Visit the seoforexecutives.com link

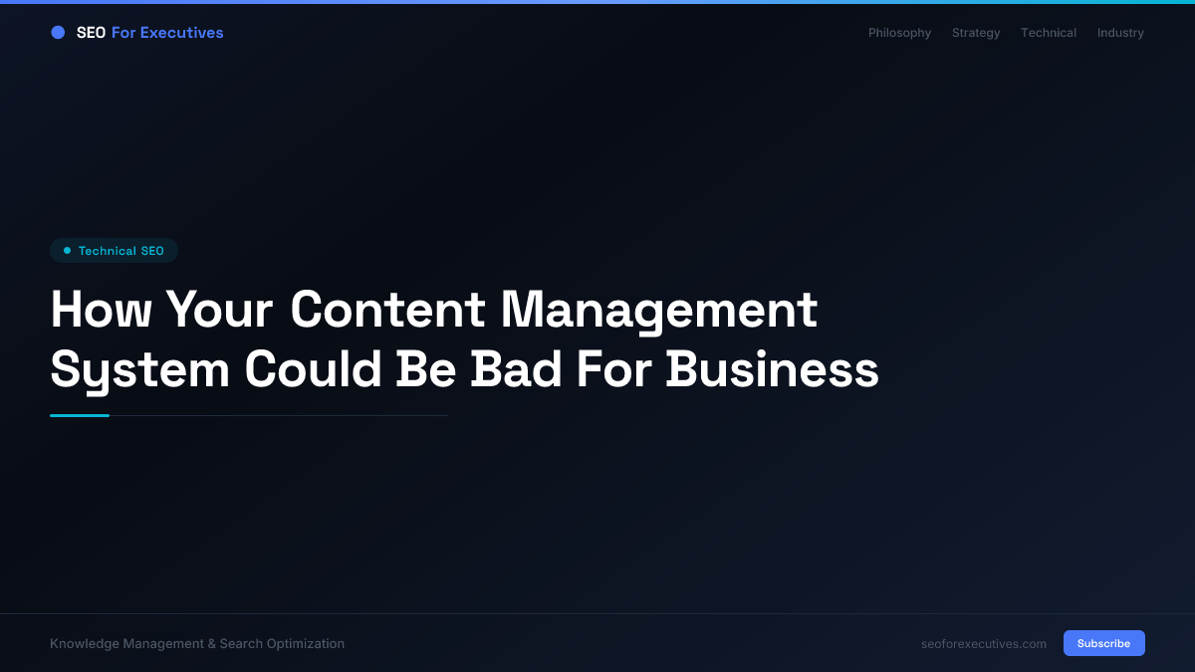pyautogui.click(x=983, y=643)
